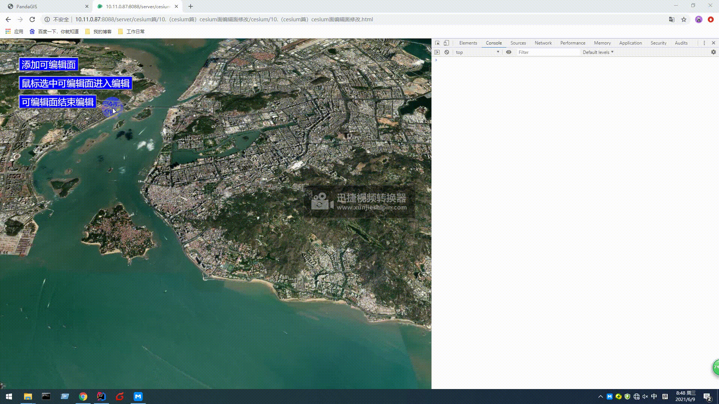Click the DevTools inspect element icon
719x404 pixels.
click(437, 43)
